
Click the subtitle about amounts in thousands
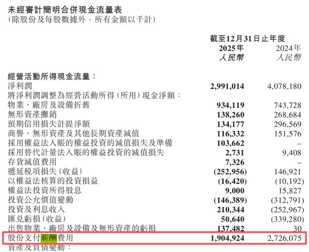[x=81, y=20]
